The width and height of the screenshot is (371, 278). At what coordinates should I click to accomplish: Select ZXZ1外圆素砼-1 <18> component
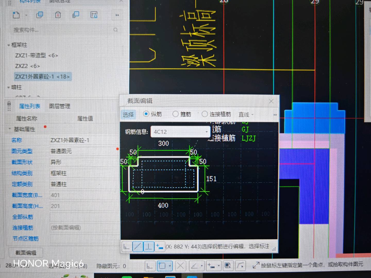point(42,77)
